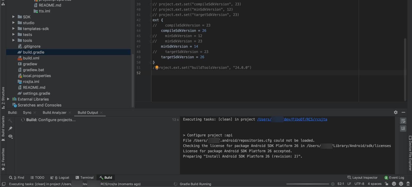Click the yellow lightbulb intention icon

tap(157, 68)
